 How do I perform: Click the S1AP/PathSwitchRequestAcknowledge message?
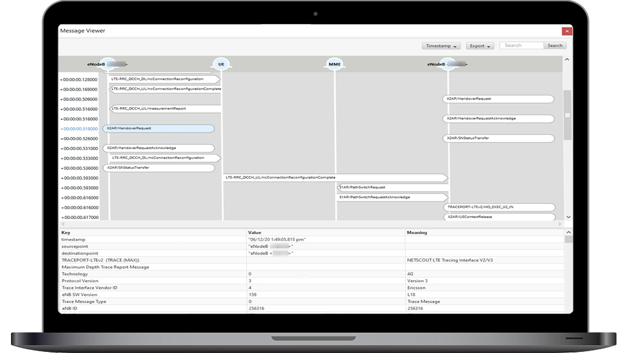pyautogui.click(x=391, y=197)
